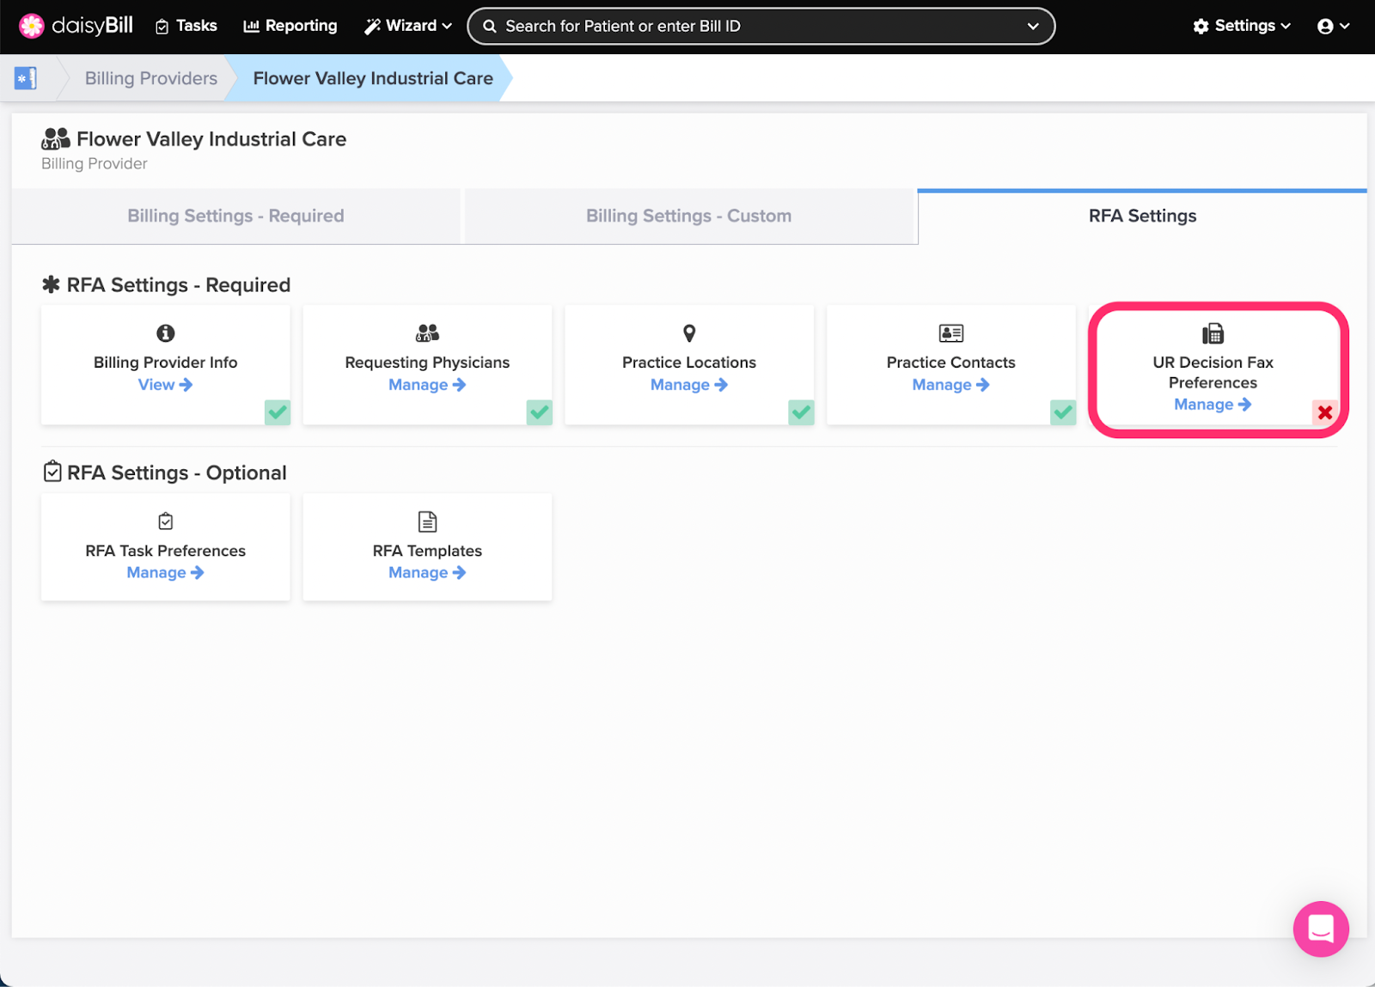Click the RFA Settings - Optional heading
This screenshot has height=987, width=1375.
click(177, 472)
